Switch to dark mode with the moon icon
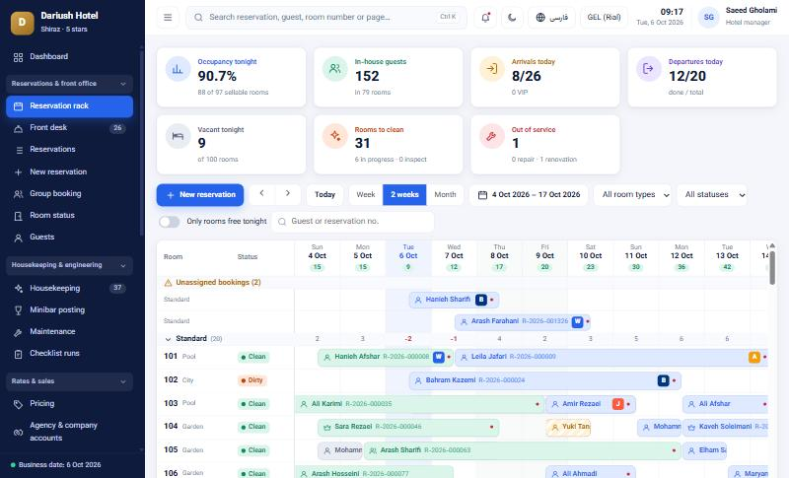 tap(512, 18)
